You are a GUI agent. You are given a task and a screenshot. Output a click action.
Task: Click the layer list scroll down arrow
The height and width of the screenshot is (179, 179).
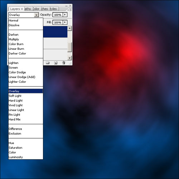pos(69,58)
